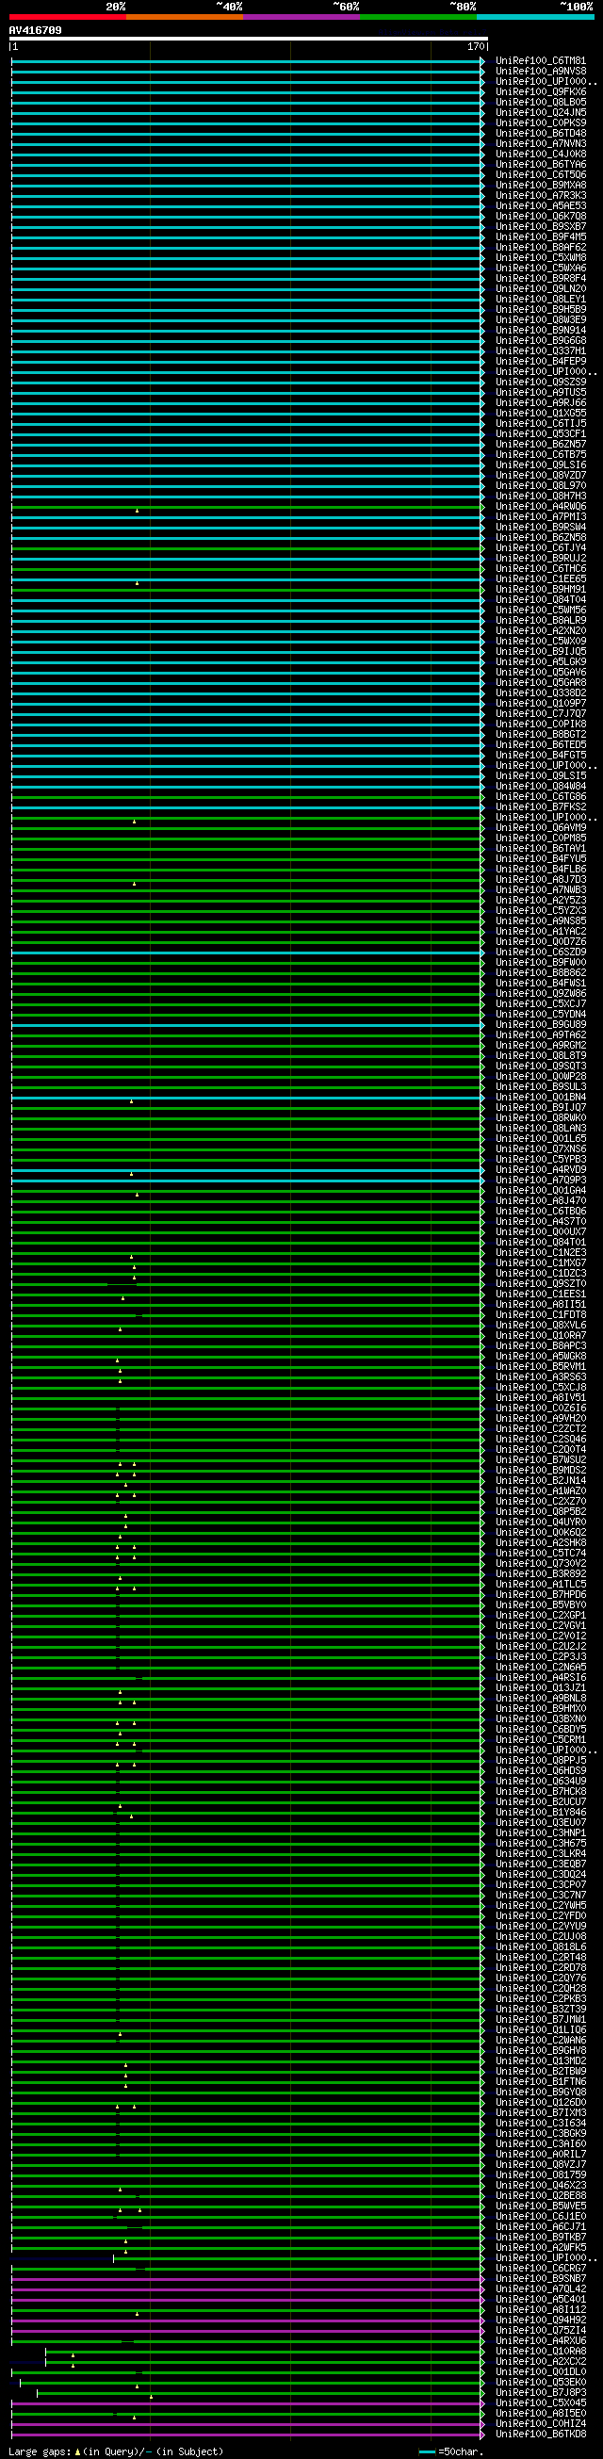Select the AV416709 query label
603x2459 pixels.
[x=35, y=30]
